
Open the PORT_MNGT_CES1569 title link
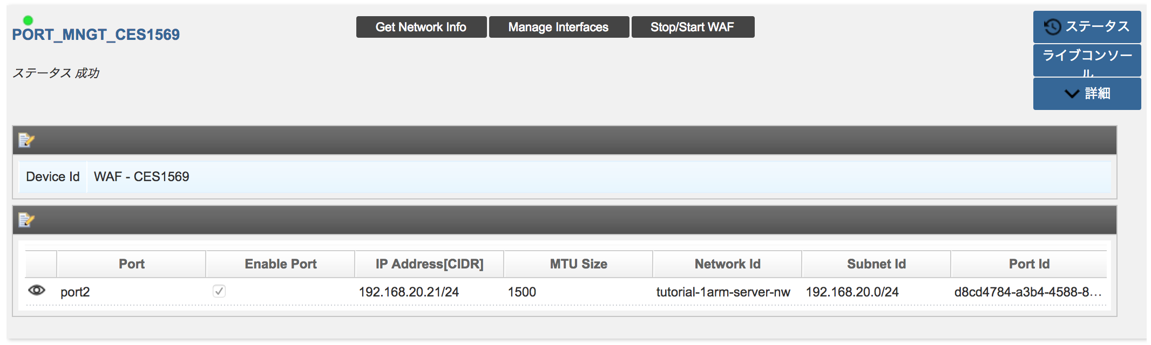click(96, 35)
